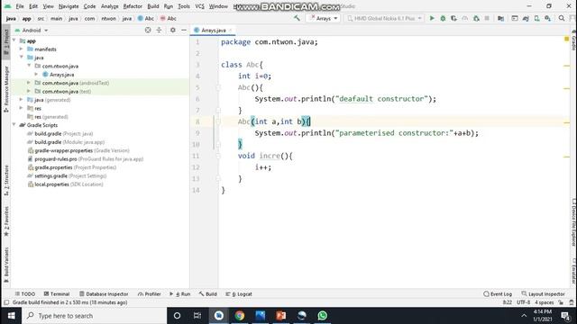Open the Resource Manager side panel

(x=6, y=89)
